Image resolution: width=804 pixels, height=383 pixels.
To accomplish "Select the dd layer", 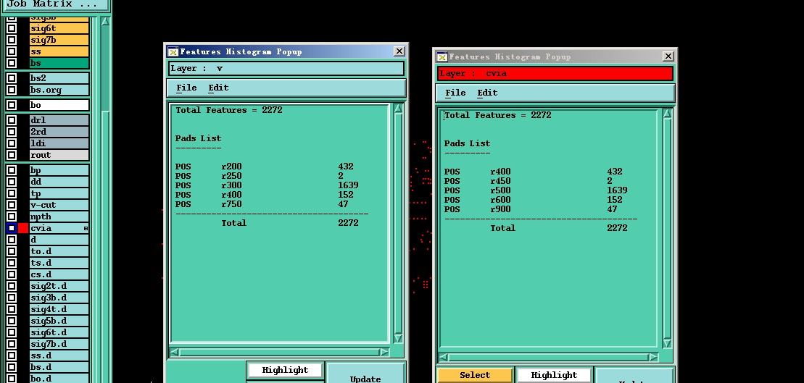I will point(59,182).
